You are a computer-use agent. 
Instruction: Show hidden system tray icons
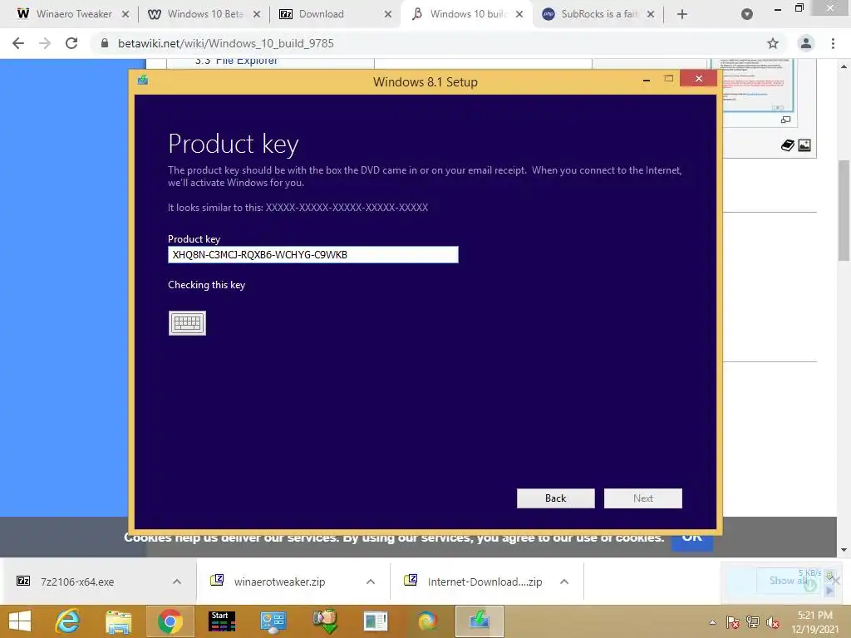pos(712,622)
